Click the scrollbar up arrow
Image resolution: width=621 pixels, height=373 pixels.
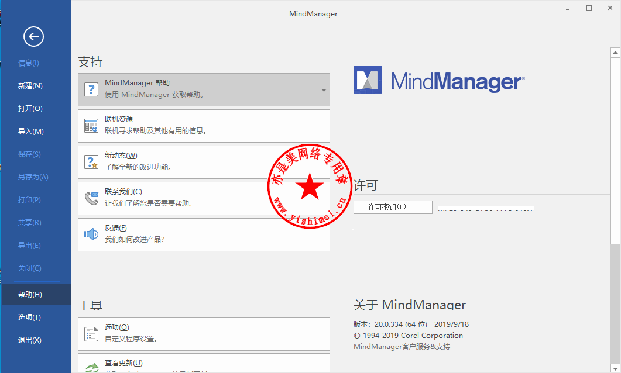click(x=615, y=52)
